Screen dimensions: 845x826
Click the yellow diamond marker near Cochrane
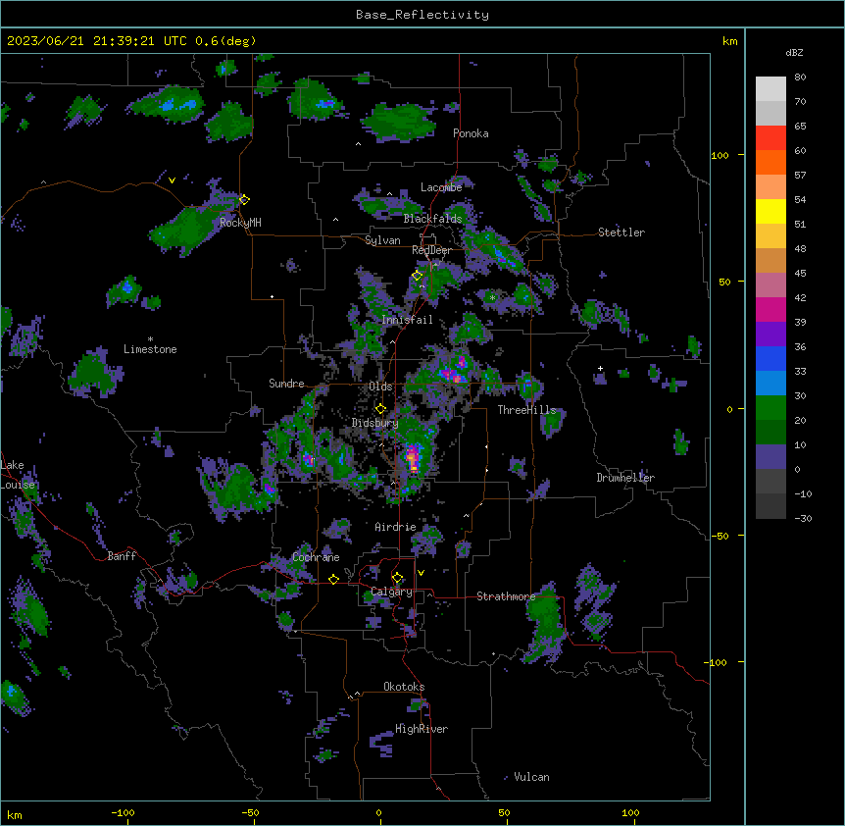(x=333, y=579)
